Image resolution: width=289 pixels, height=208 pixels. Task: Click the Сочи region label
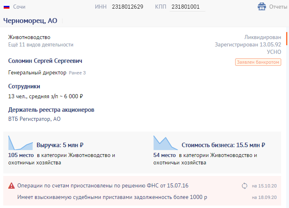tap(19, 7)
